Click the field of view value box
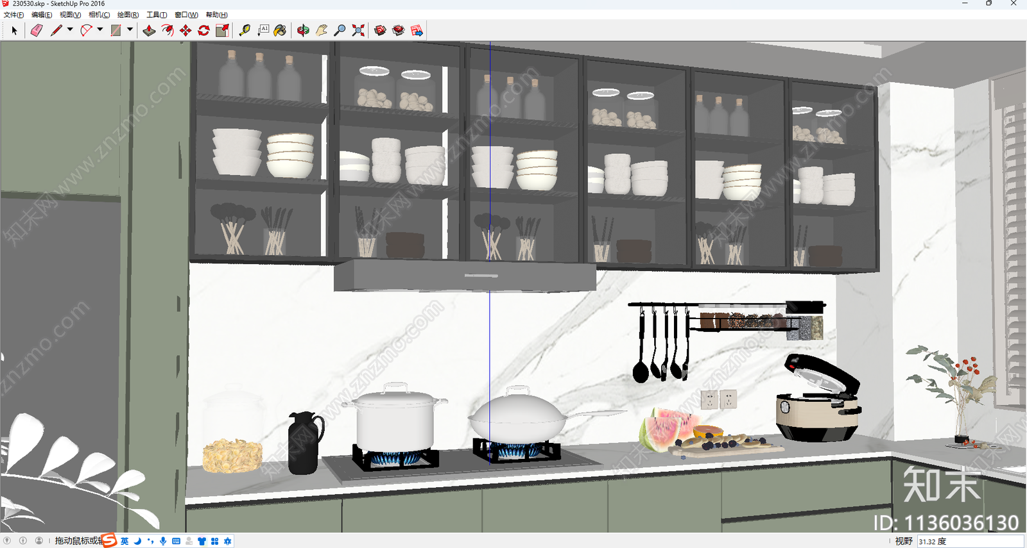Image resolution: width=1027 pixels, height=548 pixels. coord(970,542)
